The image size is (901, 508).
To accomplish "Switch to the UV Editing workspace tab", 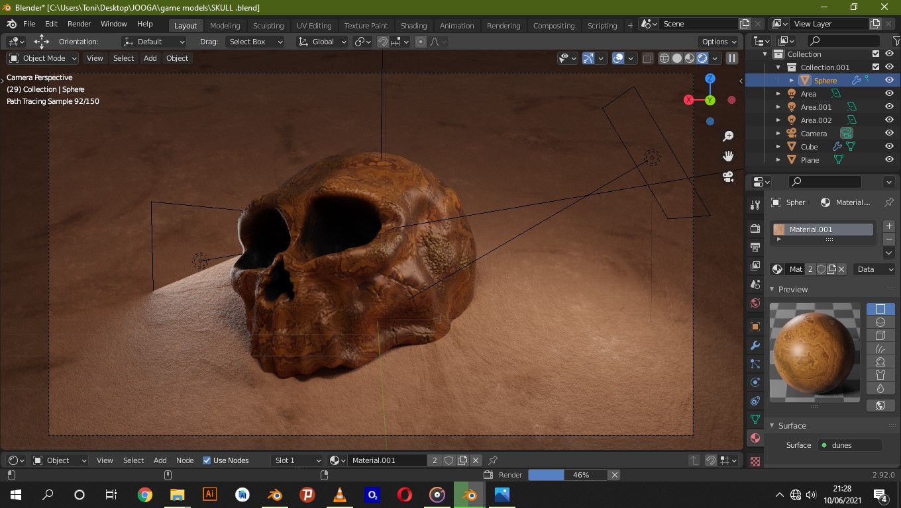I will pos(314,25).
